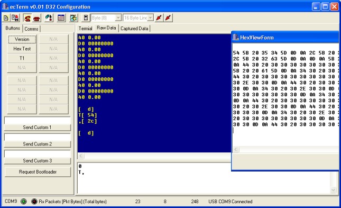Click the transfer data toolbar icon
The height and width of the screenshot is (208, 341).
(x=49, y=18)
